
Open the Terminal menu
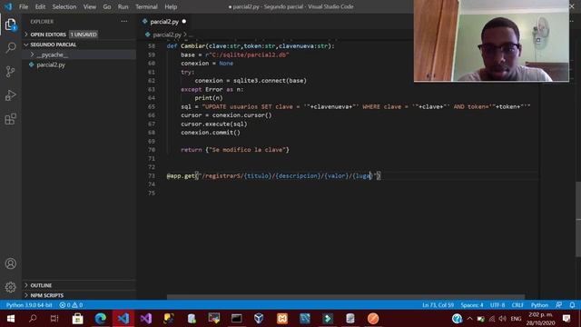146,6
